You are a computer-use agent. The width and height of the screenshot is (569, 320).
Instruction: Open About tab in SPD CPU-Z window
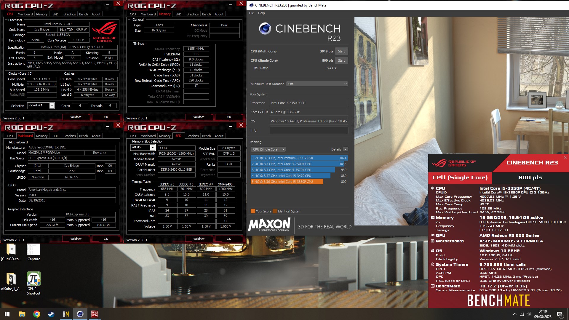(219, 136)
